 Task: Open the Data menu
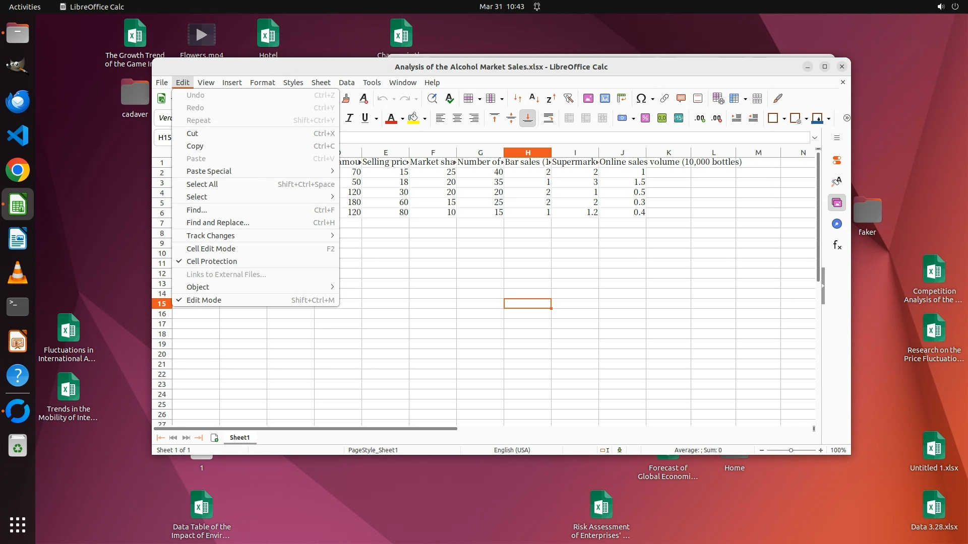pyautogui.click(x=346, y=83)
